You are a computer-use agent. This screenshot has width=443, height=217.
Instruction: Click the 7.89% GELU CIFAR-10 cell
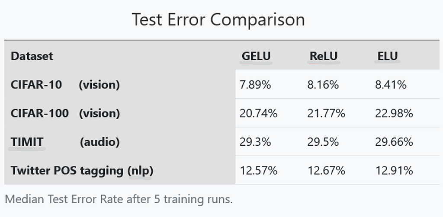pos(255,85)
